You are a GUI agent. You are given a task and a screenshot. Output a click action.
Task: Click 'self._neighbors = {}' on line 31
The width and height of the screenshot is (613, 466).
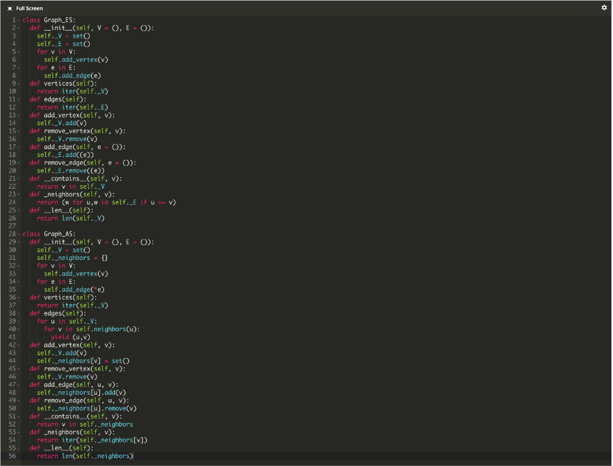coord(72,258)
